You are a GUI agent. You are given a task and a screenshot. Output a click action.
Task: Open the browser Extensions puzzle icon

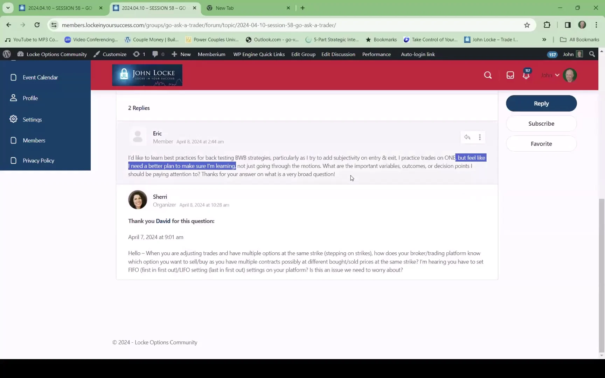547,25
